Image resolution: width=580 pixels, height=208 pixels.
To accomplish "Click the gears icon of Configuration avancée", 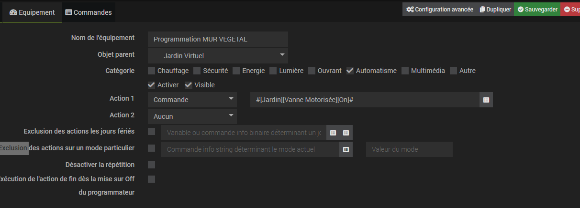I will (410, 10).
